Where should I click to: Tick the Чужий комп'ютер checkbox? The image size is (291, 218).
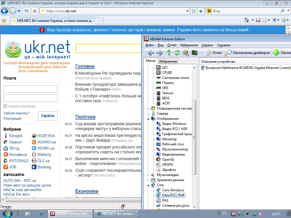click(x=5, y=106)
